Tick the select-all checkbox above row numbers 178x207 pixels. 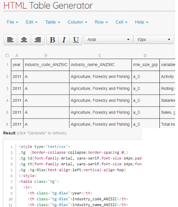(x=7, y=55)
